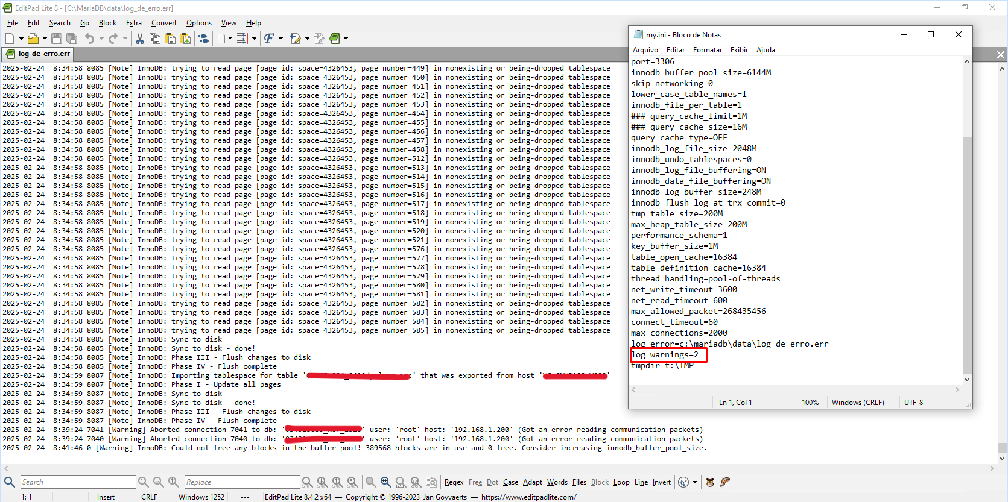This screenshot has width=1008, height=502.
Task: Open the Formatar menu in Notepad
Action: point(707,50)
